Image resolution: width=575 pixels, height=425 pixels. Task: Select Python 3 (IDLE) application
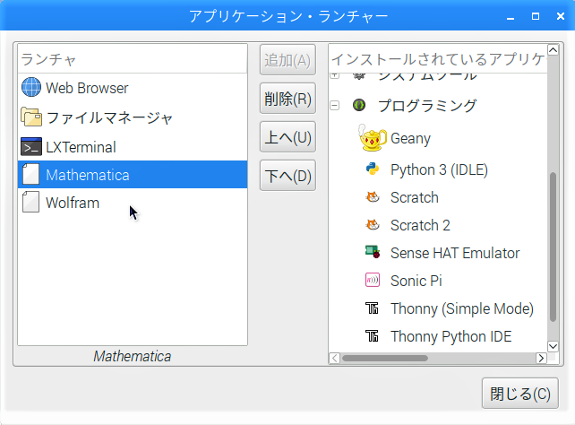coord(439,169)
